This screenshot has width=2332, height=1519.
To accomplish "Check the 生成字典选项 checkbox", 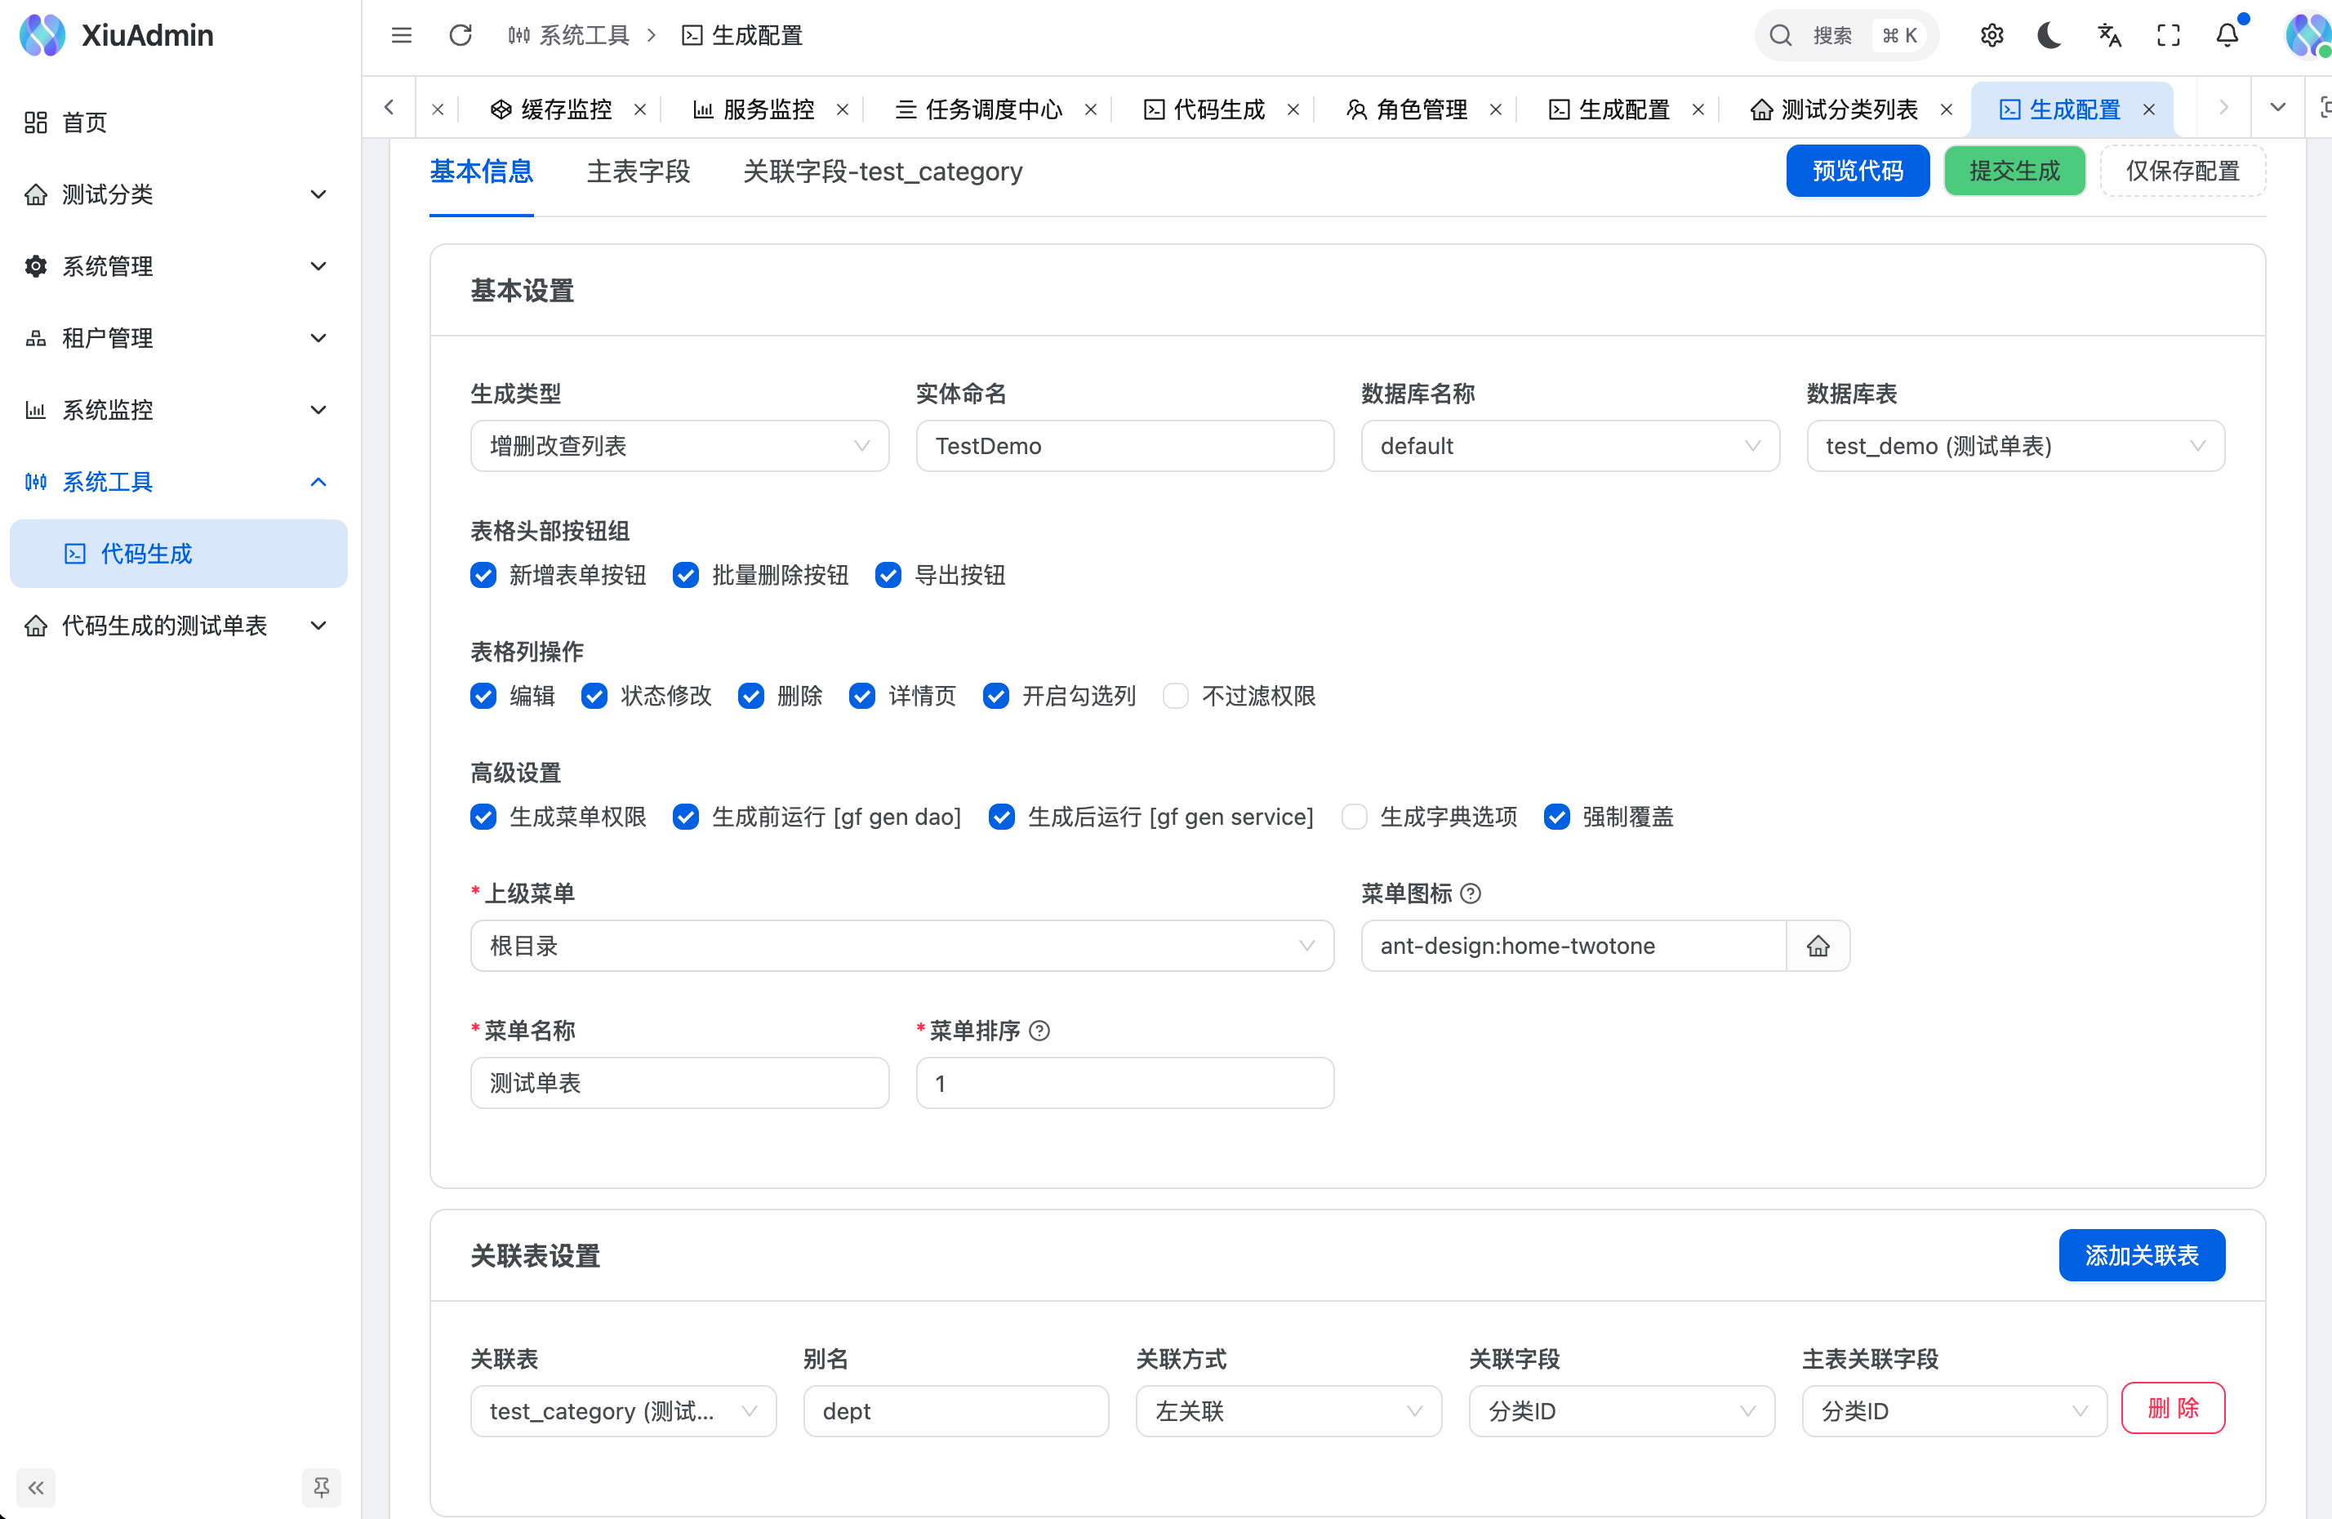I will pos(1354,817).
